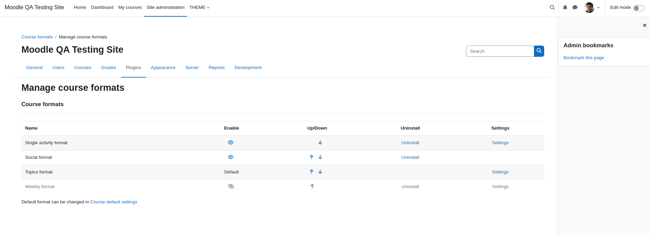Switch to Users admin tab
The height and width of the screenshot is (235, 650).
coord(58,68)
